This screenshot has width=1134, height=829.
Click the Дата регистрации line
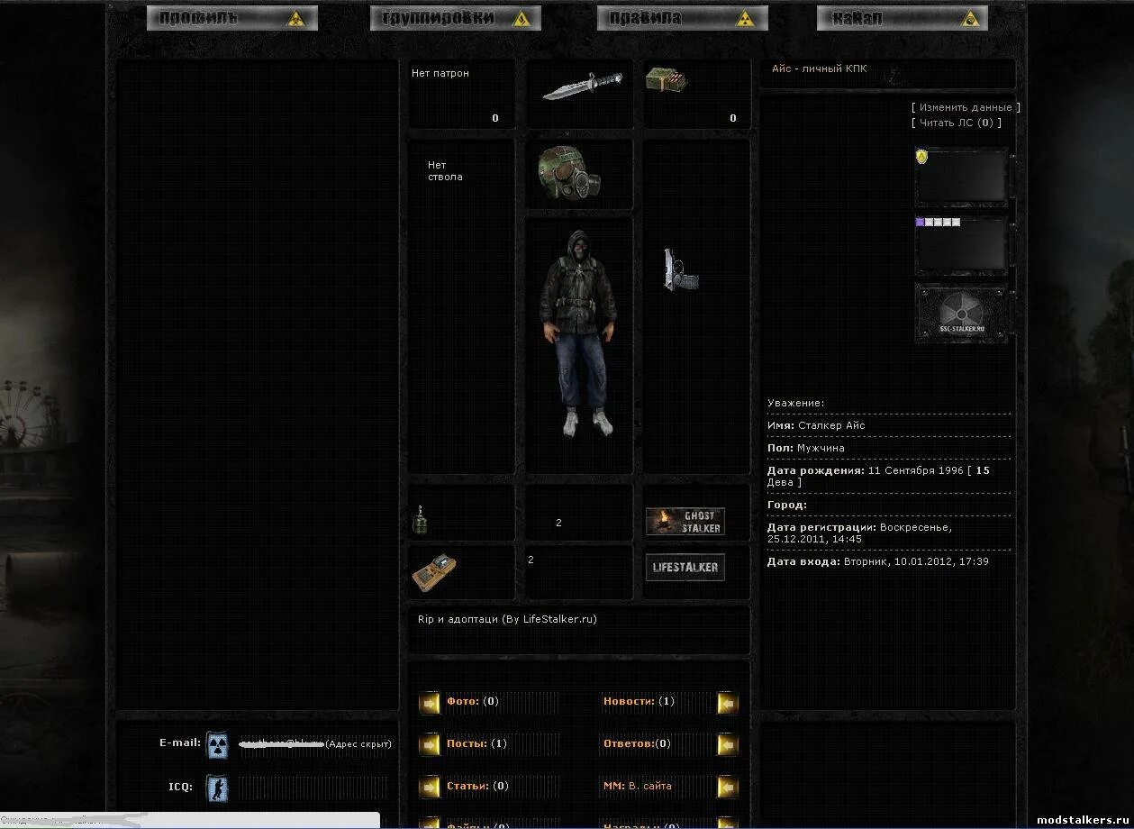point(859,533)
